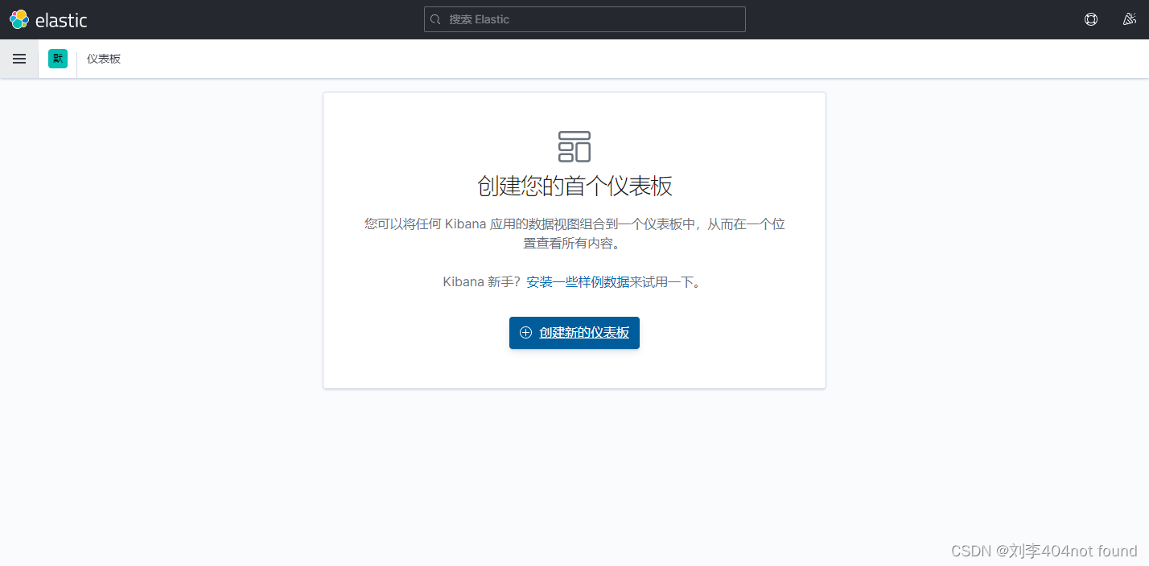Click the Elastic logo
The height and width of the screenshot is (566, 1149).
click(48, 19)
